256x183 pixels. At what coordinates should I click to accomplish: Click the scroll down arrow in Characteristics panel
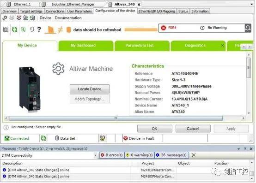249,113
